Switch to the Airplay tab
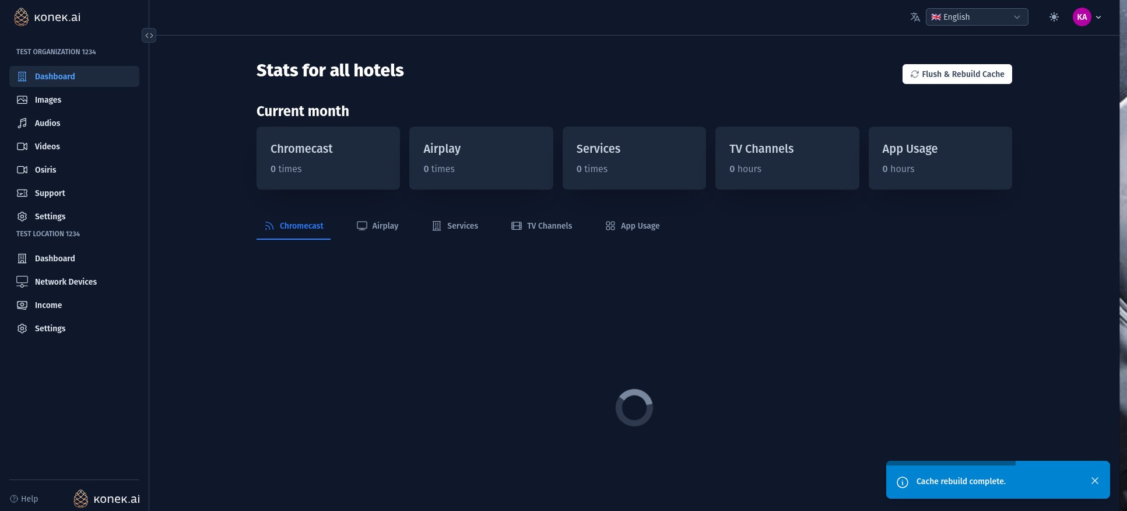Screen dimensions: 1127x511 coord(377,226)
